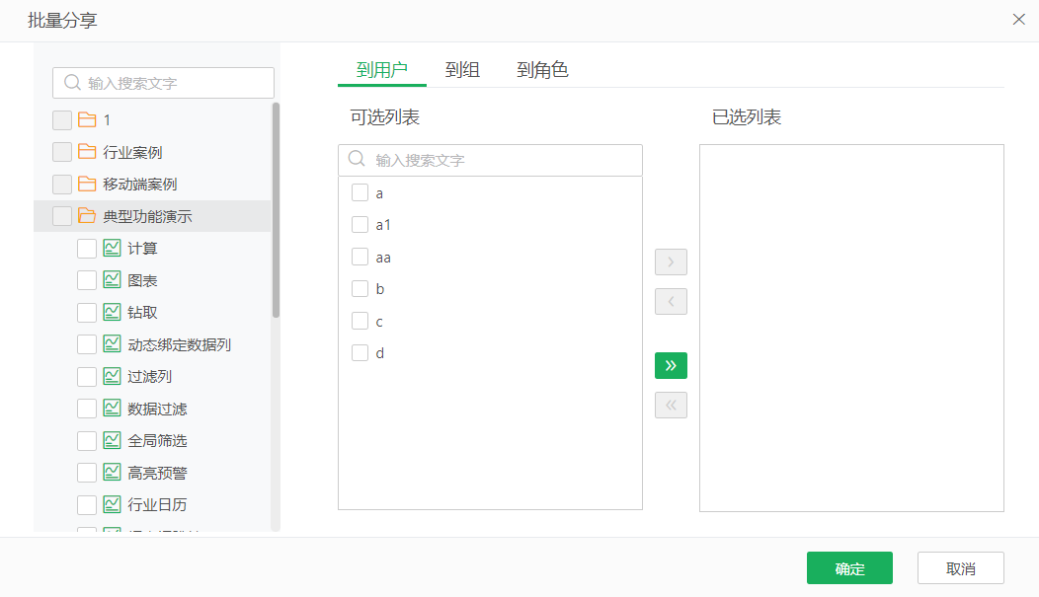
Task: Select user a1 checkbox
Action: (360, 224)
